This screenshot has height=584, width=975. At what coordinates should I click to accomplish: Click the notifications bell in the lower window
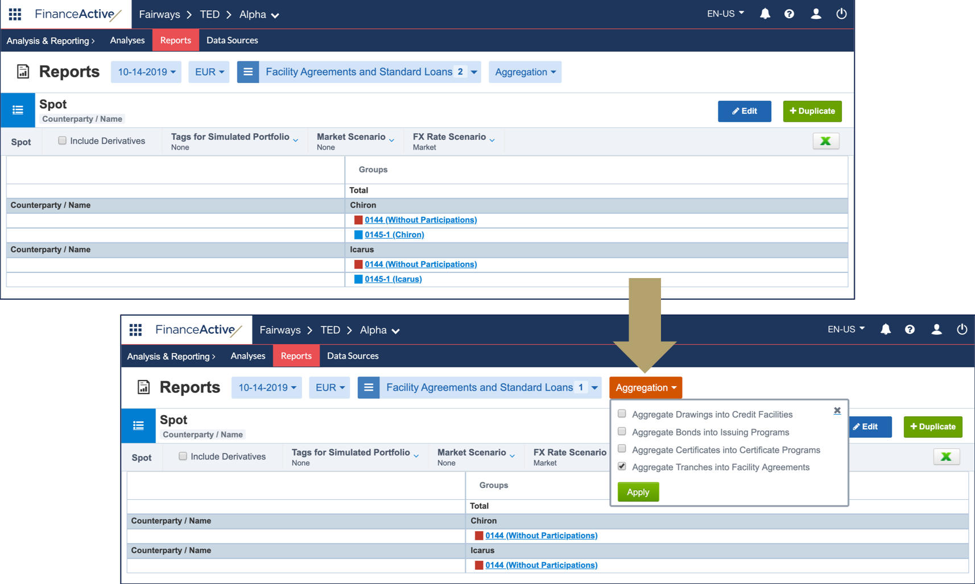click(885, 329)
